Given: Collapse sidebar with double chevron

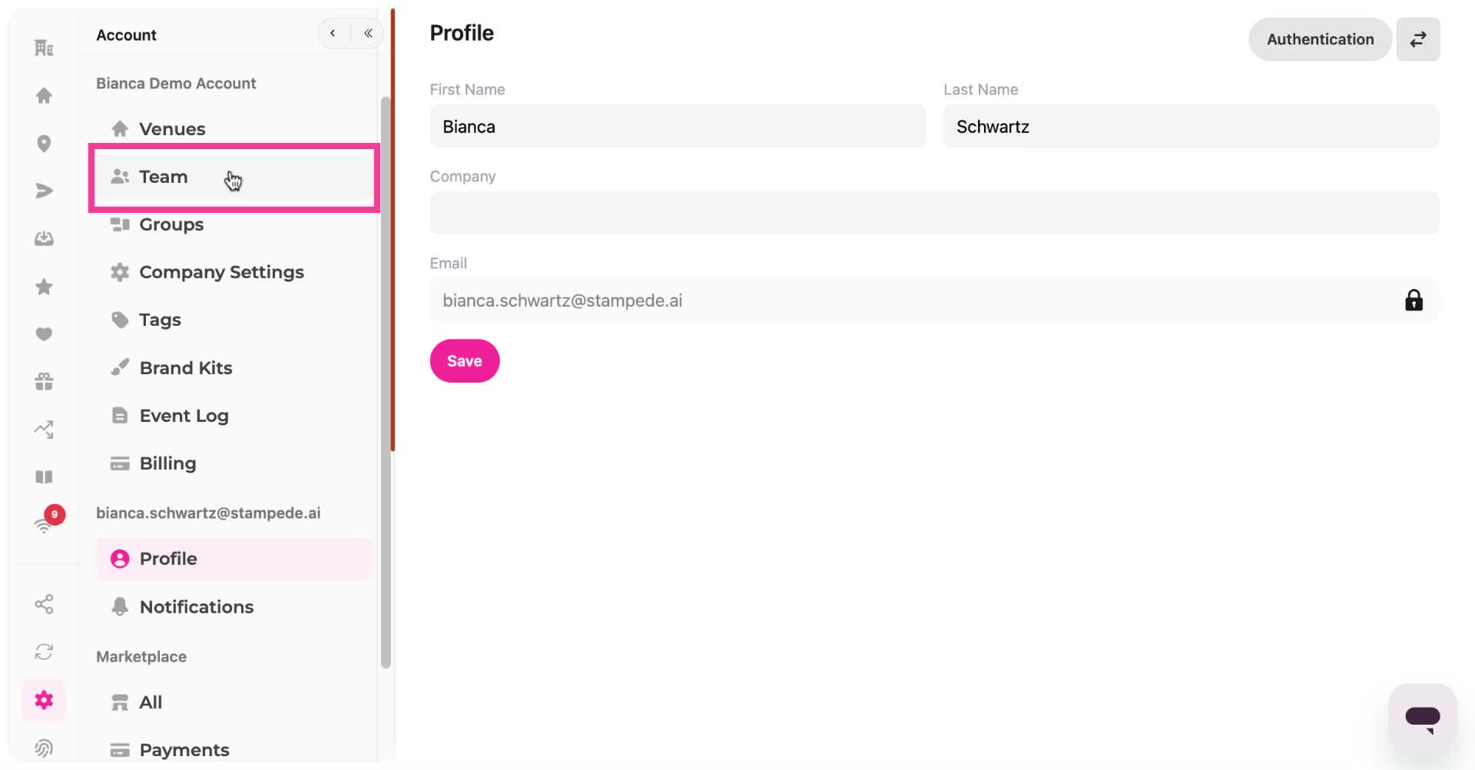Looking at the screenshot, I should pyautogui.click(x=368, y=33).
